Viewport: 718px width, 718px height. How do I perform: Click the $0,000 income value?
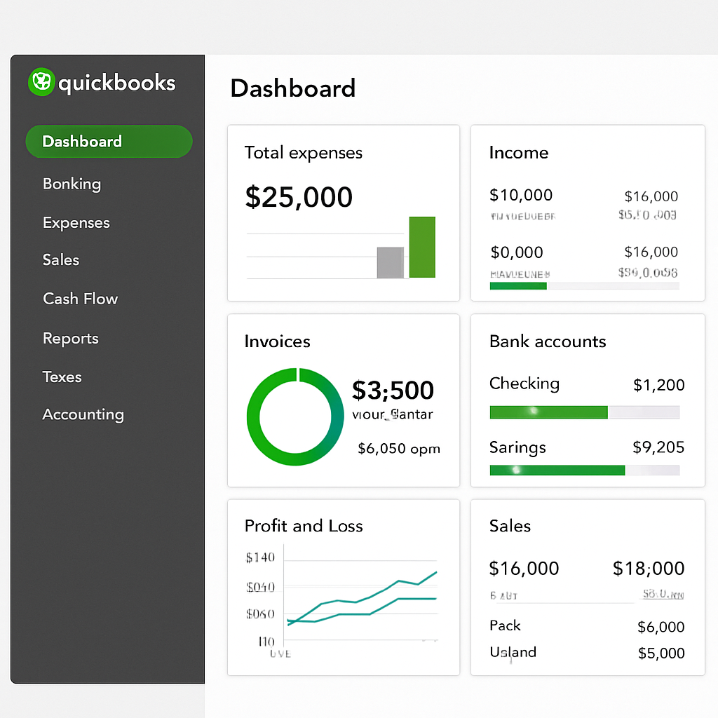517,252
